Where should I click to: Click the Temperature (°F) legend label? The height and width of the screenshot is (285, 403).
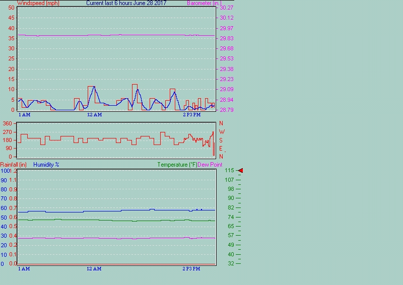pos(177,164)
